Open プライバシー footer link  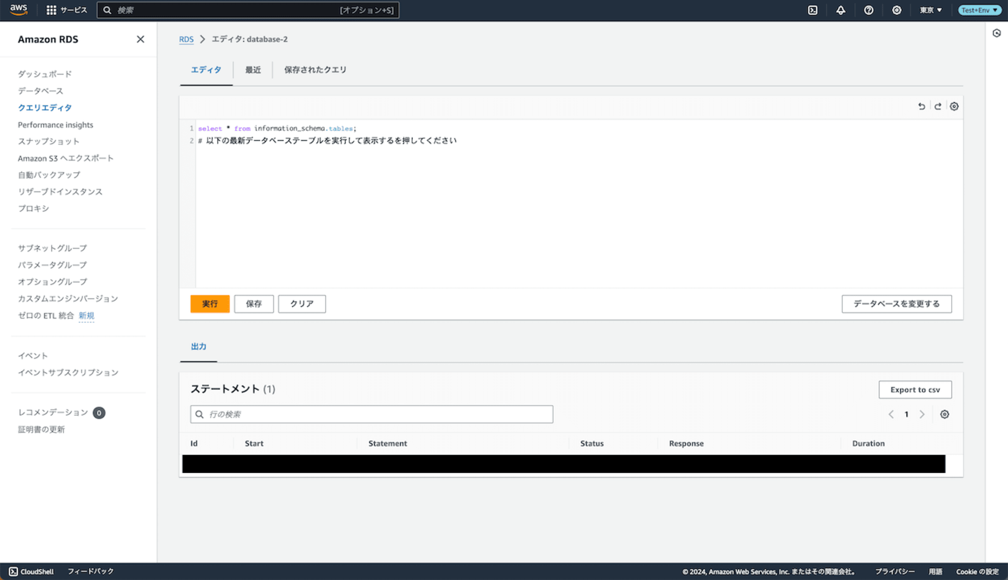pyautogui.click(x=895, y=571)
